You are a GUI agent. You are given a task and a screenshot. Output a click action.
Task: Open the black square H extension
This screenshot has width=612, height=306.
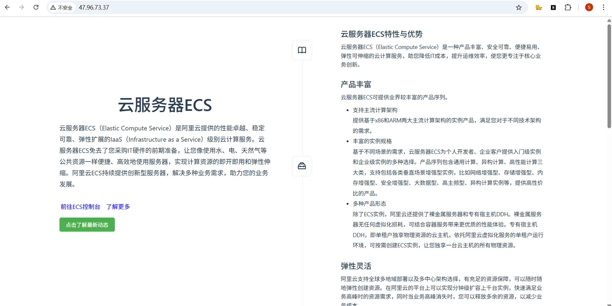553,7
